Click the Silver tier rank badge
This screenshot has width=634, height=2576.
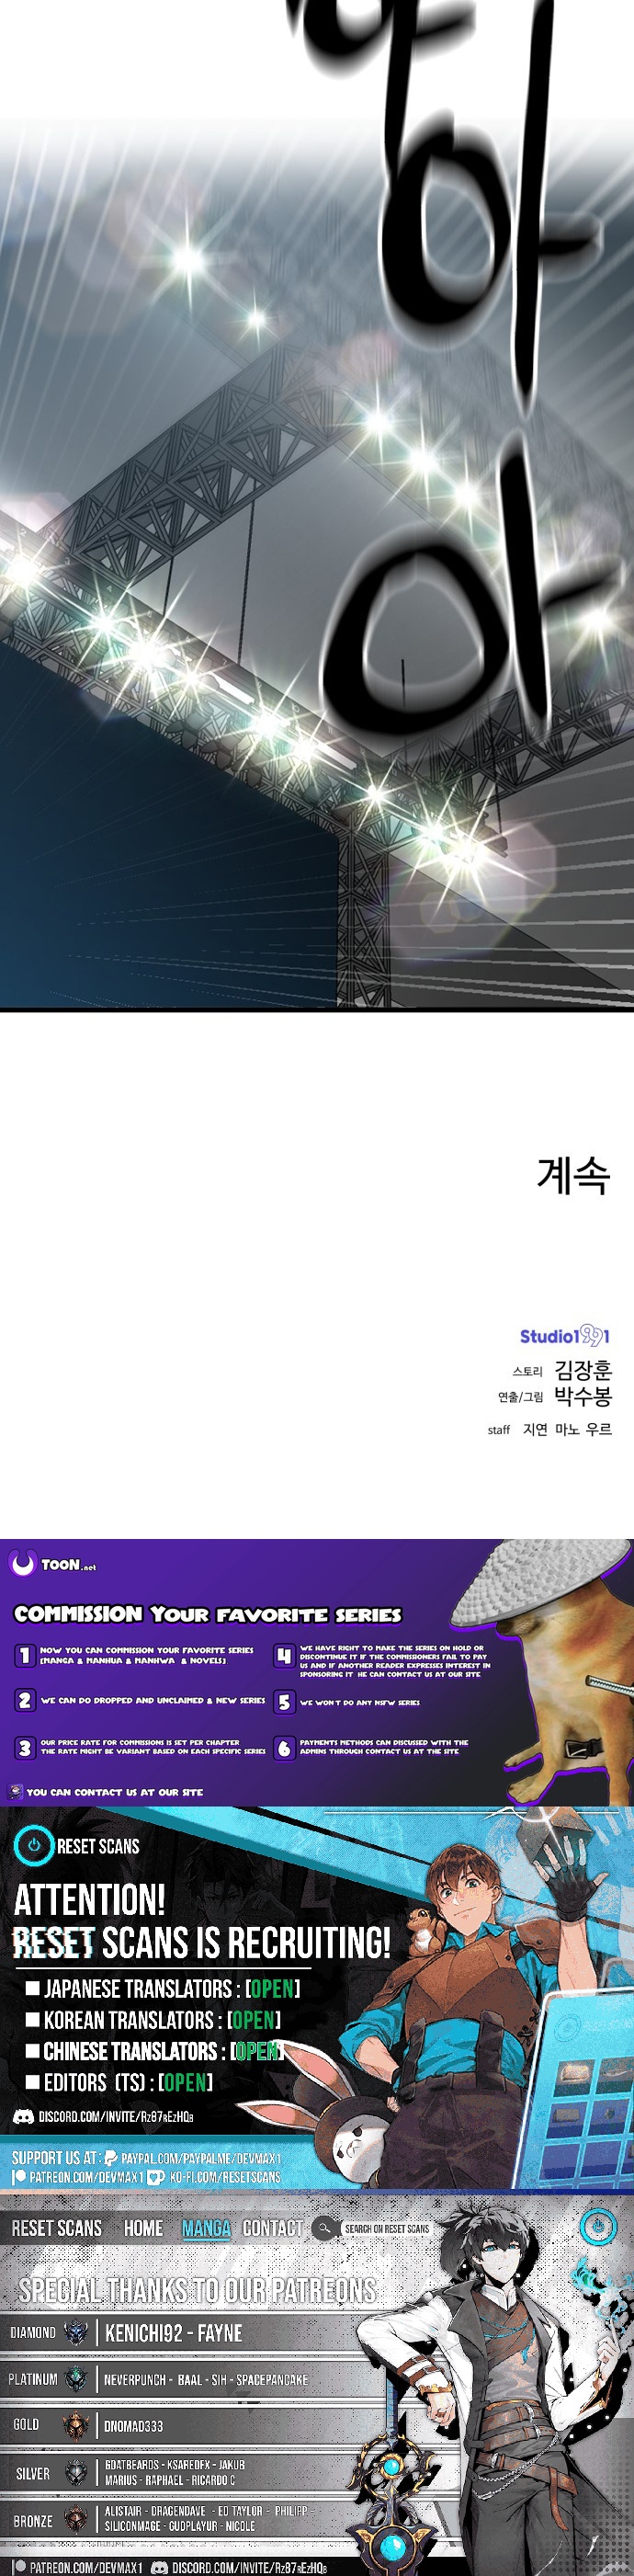point(76,2473)
